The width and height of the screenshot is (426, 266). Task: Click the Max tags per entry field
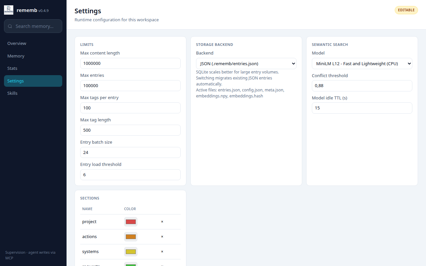point(130,108)
